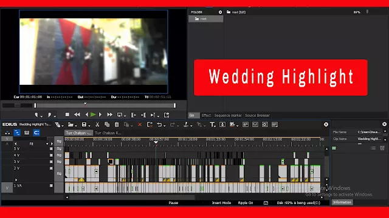Click the Rewind button
Image resolution: width=389 pixels, height=218 pixels.
click(x=77, y=114)
